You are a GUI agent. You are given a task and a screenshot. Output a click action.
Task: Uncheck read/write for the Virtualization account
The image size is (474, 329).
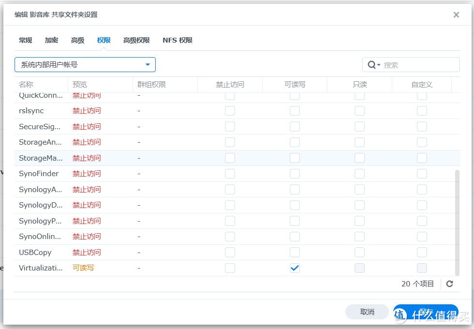coord(295,268)
